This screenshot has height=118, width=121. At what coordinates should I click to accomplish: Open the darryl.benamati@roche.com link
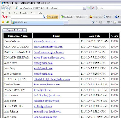pyautogui.click(x=49, y=52)
